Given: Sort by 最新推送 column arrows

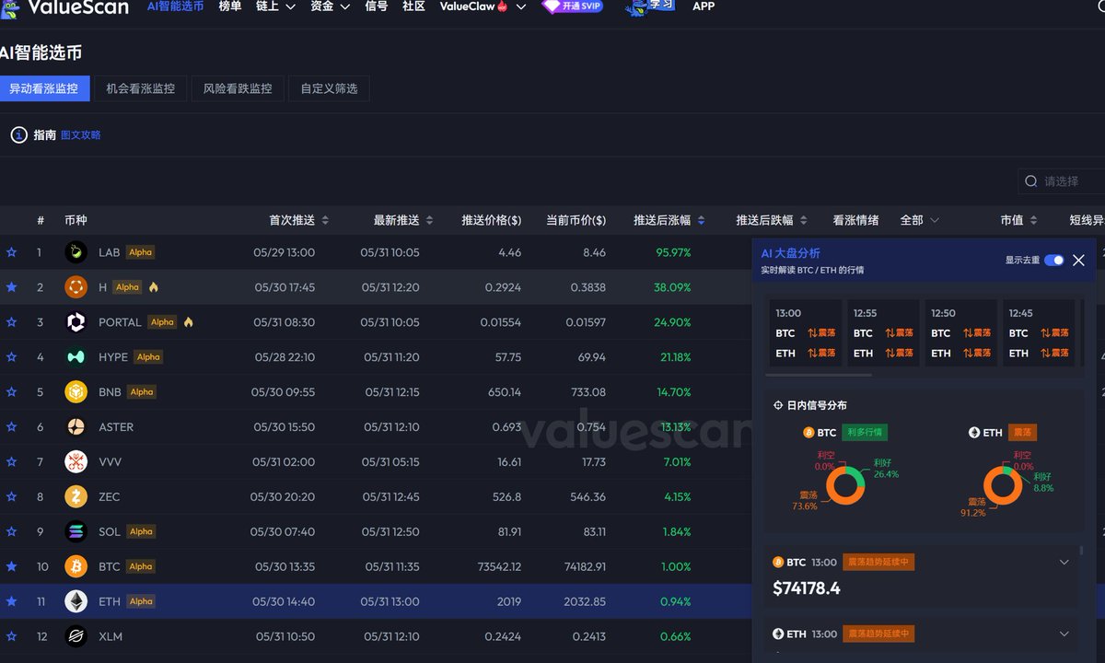Looking at the screenshot, I should click(x=429, y=221).
